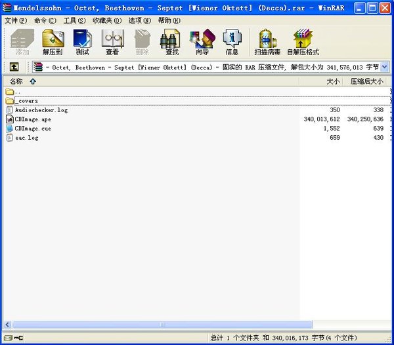Click the CDImage.cue file icon
Screen dimensions: 394x345
[x=10, y=129]
